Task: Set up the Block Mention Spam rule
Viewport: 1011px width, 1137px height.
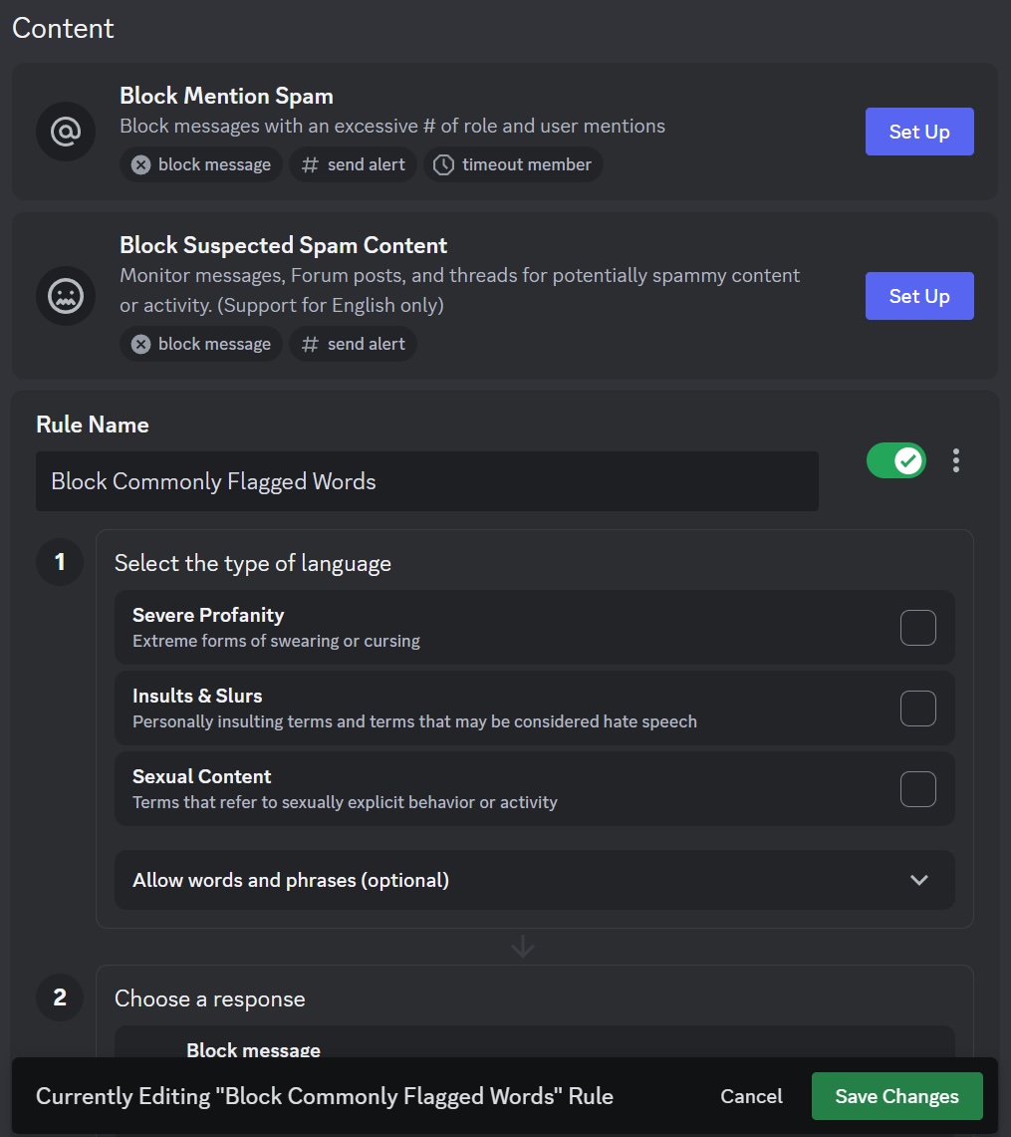Action: pyautogui.click(x=918, y=131)
